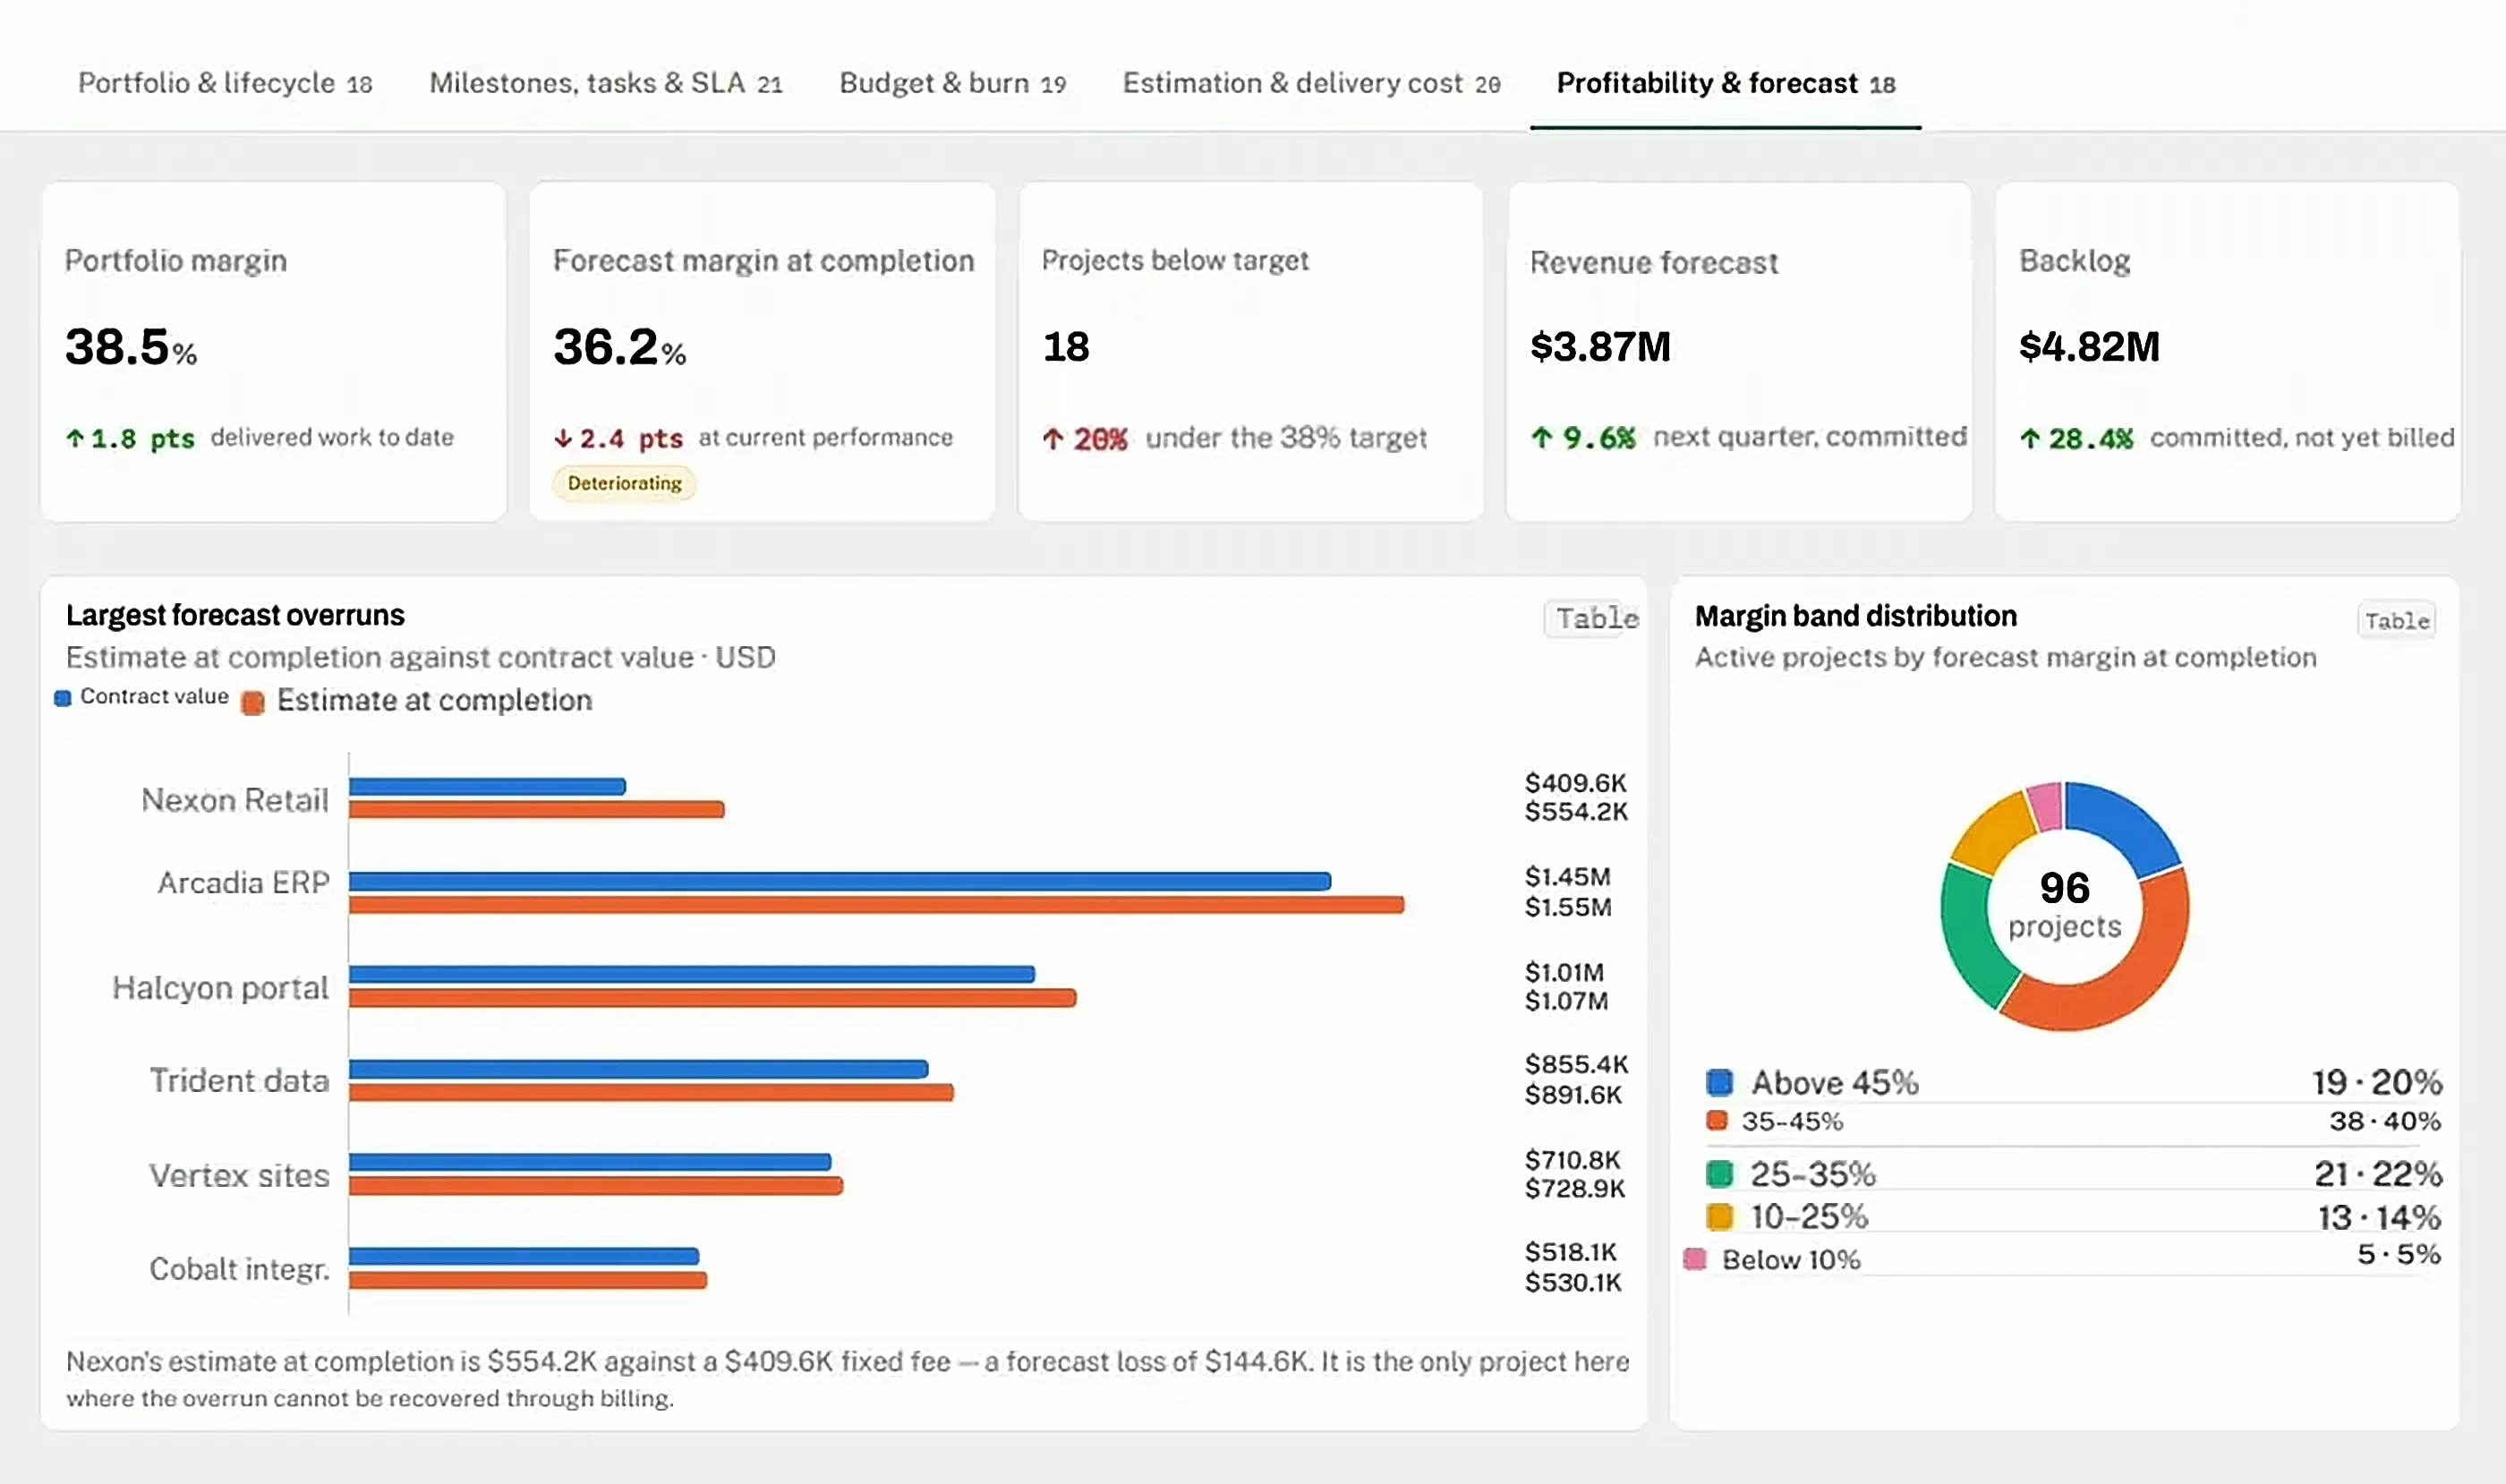Click the Portfolio margin 38.5% value
Screen dimensions: 2506x1484
[x=131, y=347]
